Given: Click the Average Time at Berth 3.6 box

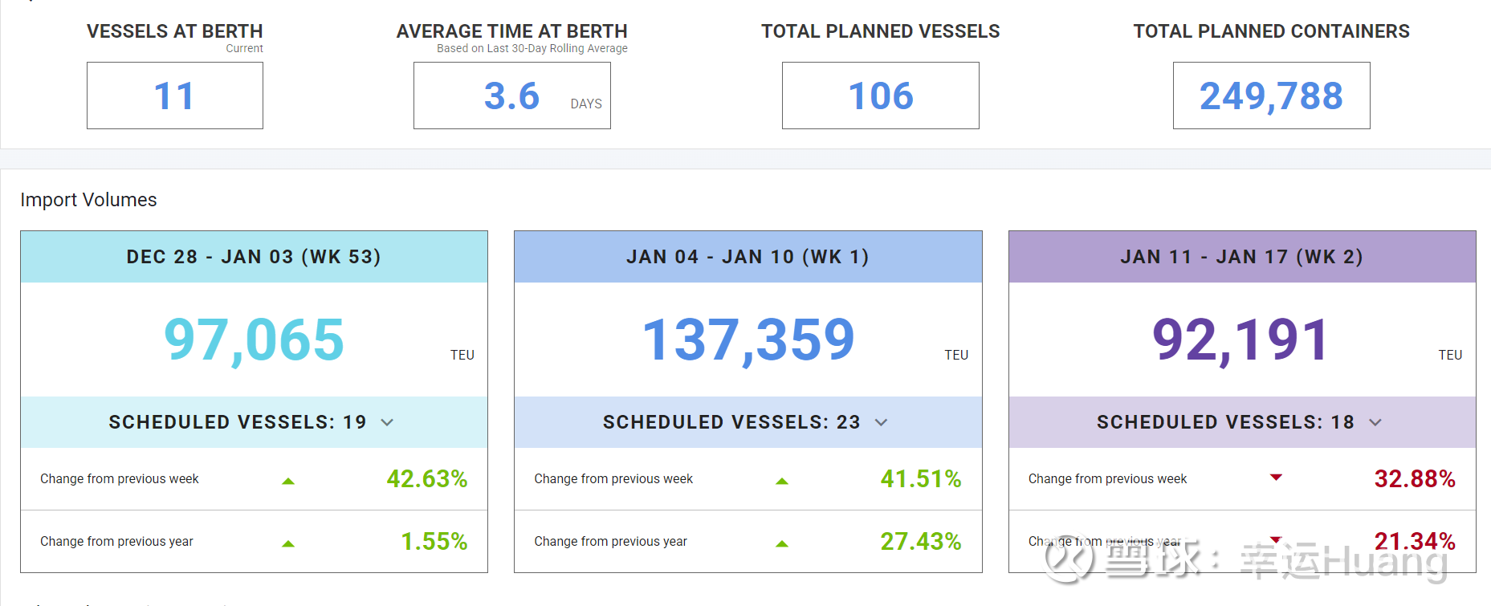Looking at the screenshot, I should pos(511,96).
